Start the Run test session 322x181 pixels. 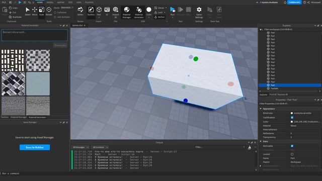(x=173, y=11)
